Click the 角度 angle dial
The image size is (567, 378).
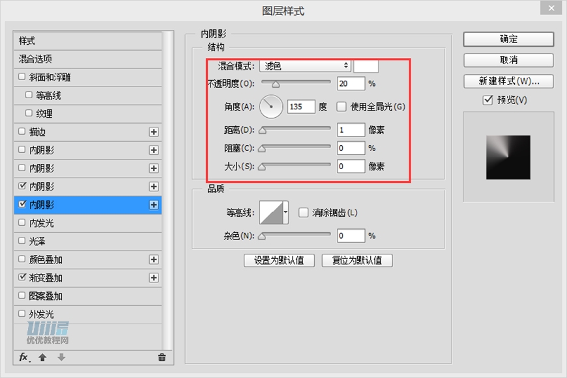271,107
